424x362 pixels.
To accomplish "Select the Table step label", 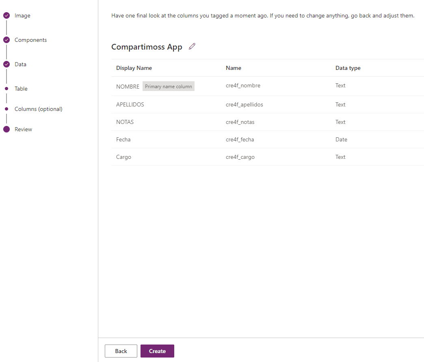I will pos(21,89).
